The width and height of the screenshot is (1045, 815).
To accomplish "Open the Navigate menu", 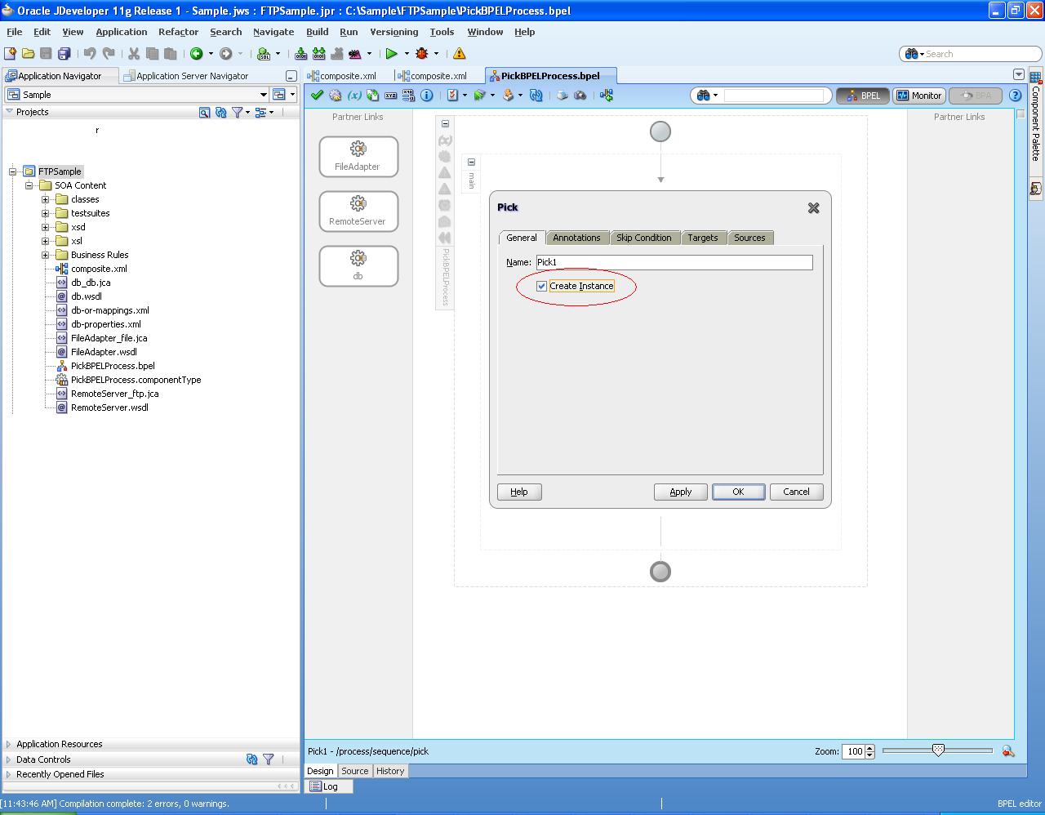I will point(273,32).
